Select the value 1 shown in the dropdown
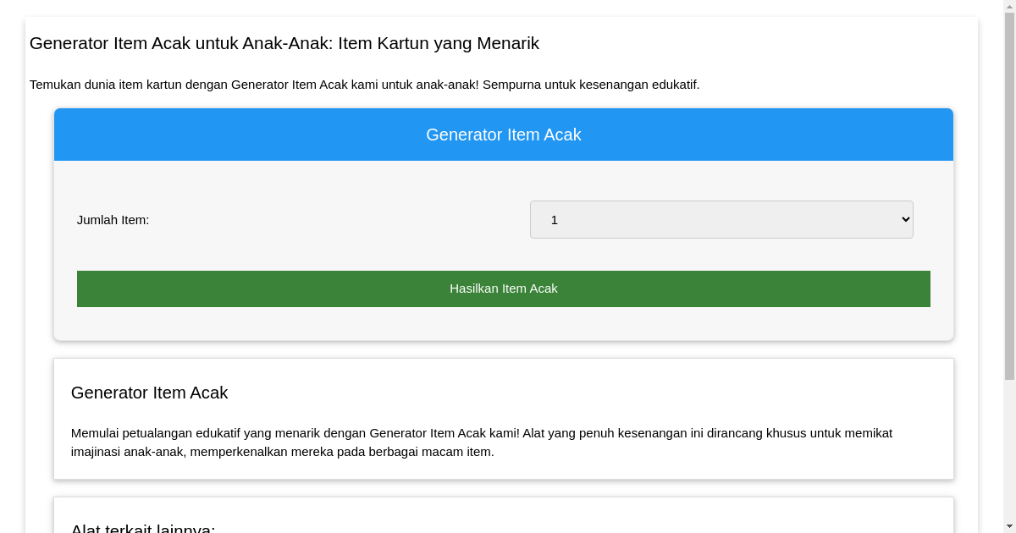Screen dimensions: 1016x533 pos(555,219)
